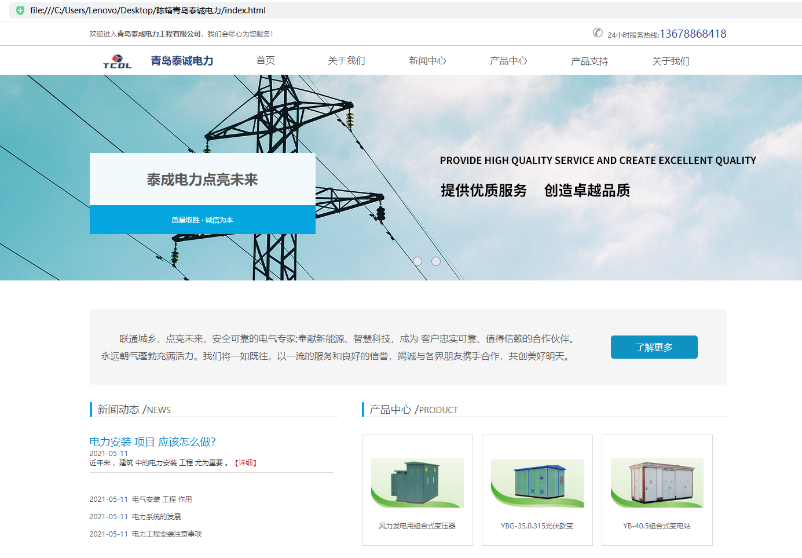
Task: Click the browser address bar URL field
Action: pos(405,10)
